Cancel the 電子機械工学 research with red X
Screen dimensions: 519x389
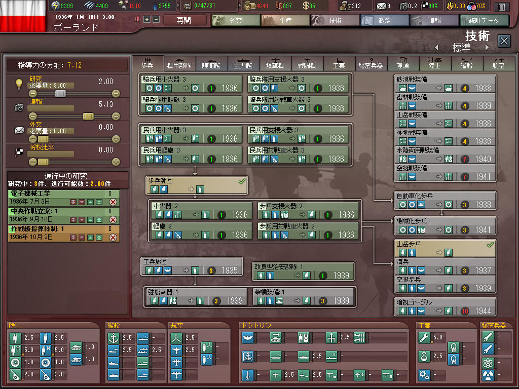pyautogui.click(x=113, y=202)
